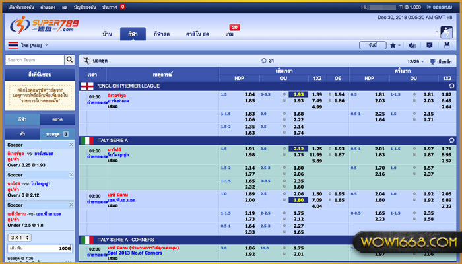Image resolution: width=462 pixels, height=264 pixels.
Task: Open the Thai (Asia) language dropdown
Action: tap(26, 45)
